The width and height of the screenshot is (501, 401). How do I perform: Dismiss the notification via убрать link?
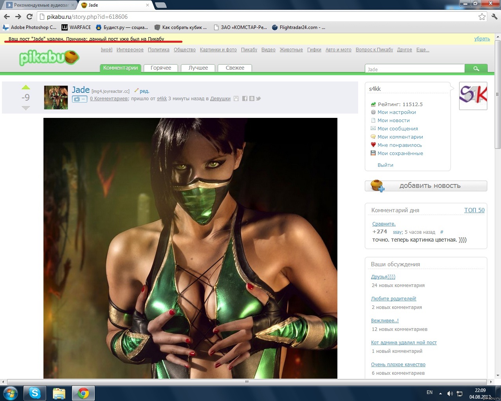(x=482, y=39)
